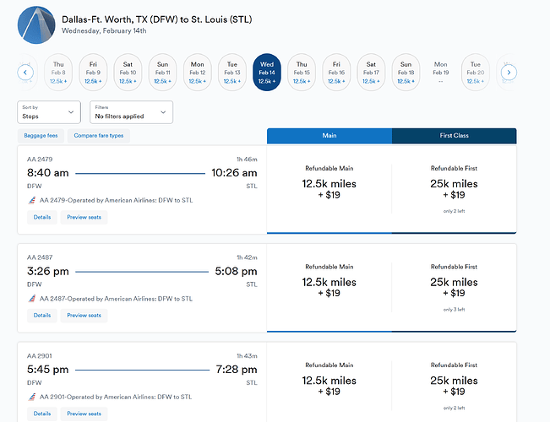Click flight number text 'AA 2487'
The height and width of the screenshot is (422, 550).
[x=40, y=257]
